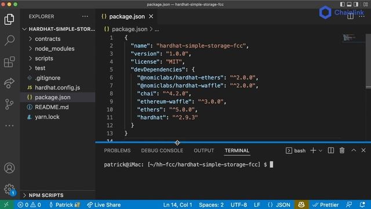Image resolution: width=371 pixels, height=209 pixels.
Task: Click the panel resize sash
Action: 233,142
